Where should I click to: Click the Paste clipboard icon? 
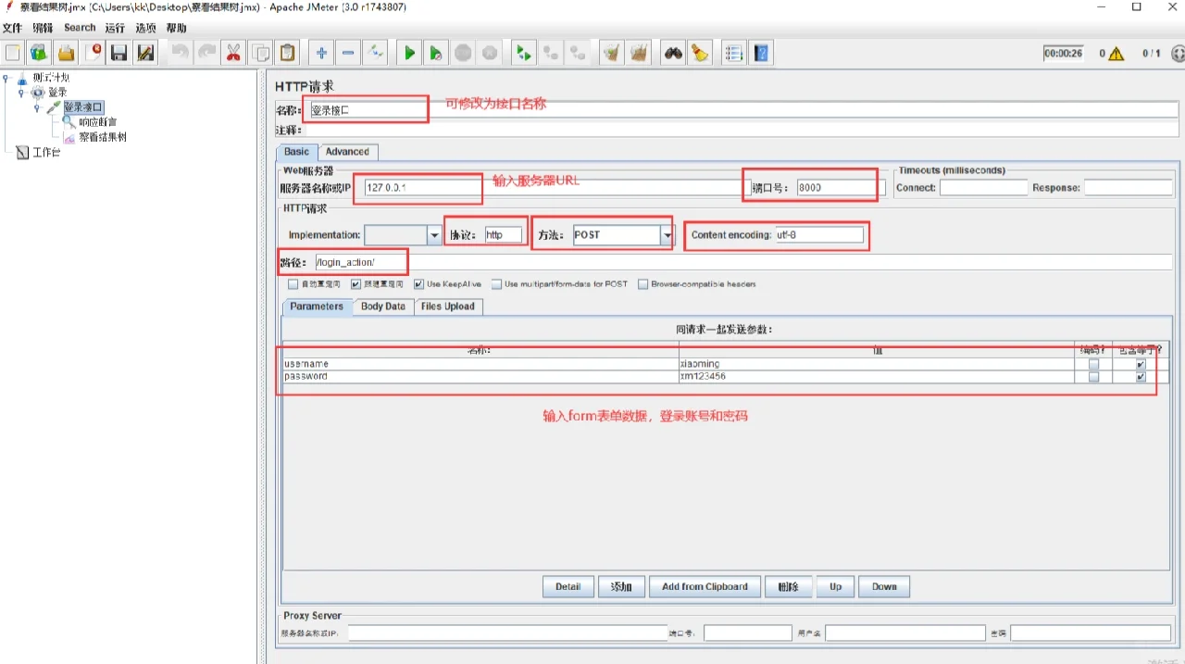click(x=288, y=53)
